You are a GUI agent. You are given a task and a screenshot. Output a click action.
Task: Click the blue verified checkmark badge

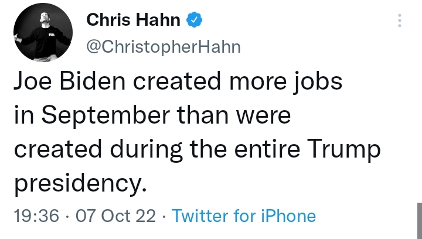coord(195,20)
